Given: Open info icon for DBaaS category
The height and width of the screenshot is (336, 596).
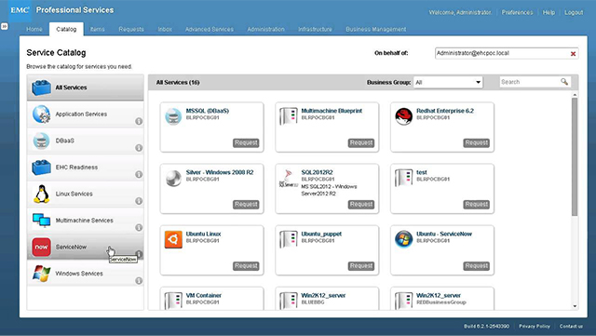Looking at the screenshot, I should 139,148.
